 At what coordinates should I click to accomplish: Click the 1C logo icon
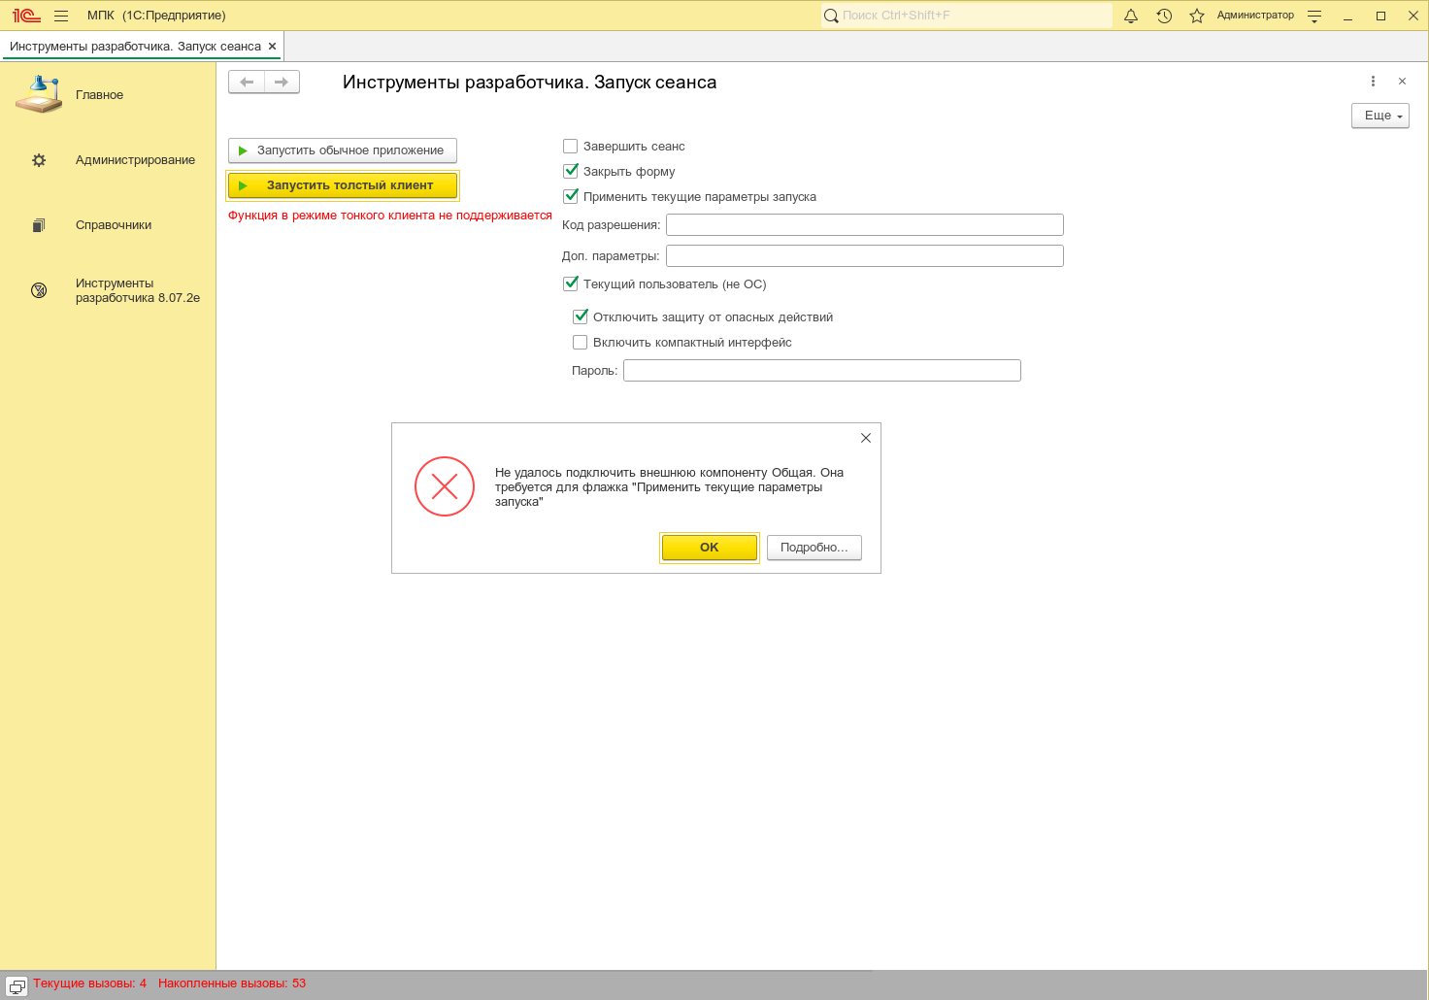coord(26,16)
